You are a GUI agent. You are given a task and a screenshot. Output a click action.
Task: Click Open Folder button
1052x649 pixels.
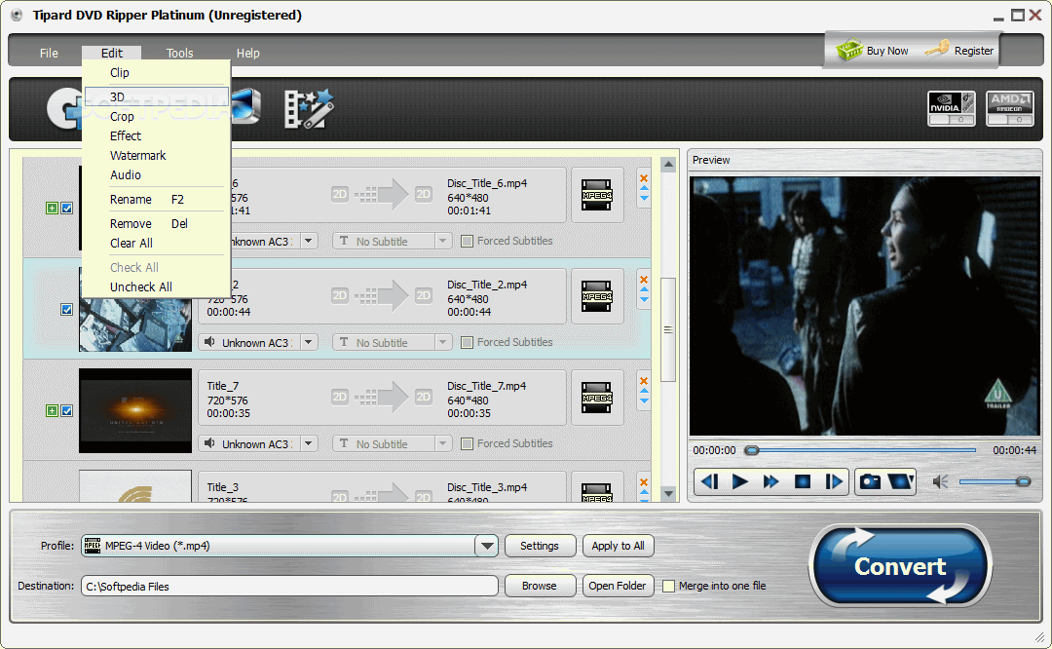[618, 586]
